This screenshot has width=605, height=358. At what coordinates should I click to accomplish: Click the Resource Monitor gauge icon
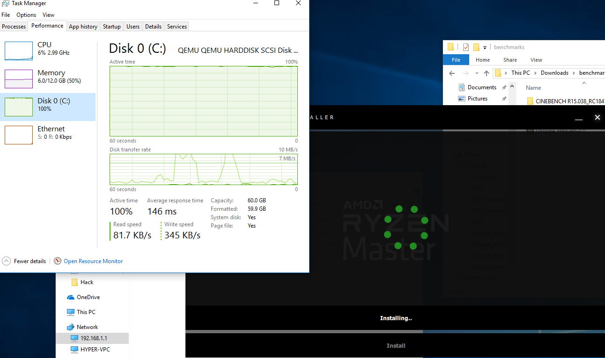point(58,261)
